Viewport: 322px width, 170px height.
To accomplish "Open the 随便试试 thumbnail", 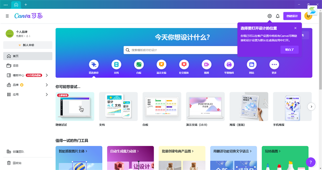I will (x=75, y=106).
